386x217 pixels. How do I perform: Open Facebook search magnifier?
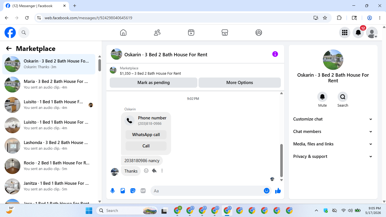(24, 33)
